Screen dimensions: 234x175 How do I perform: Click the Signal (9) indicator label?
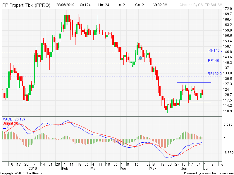tap(11, 123)
